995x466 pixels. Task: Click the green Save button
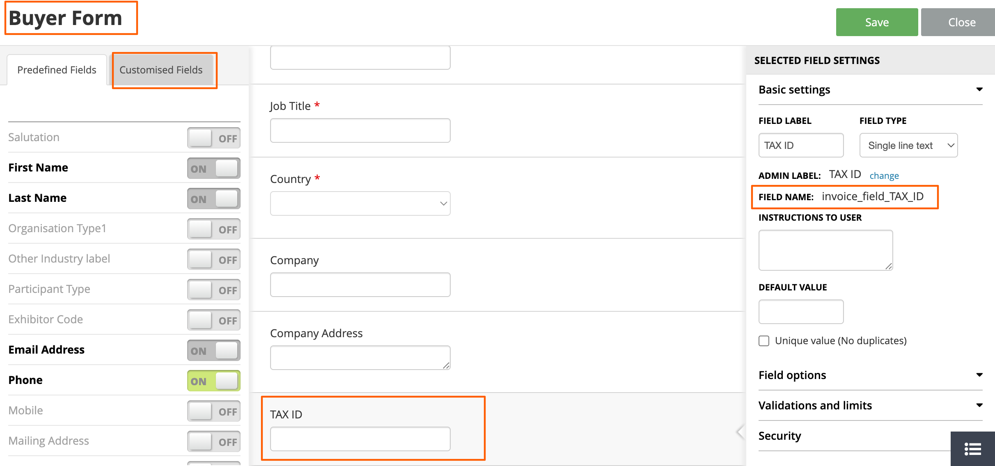tap(877, 22)
